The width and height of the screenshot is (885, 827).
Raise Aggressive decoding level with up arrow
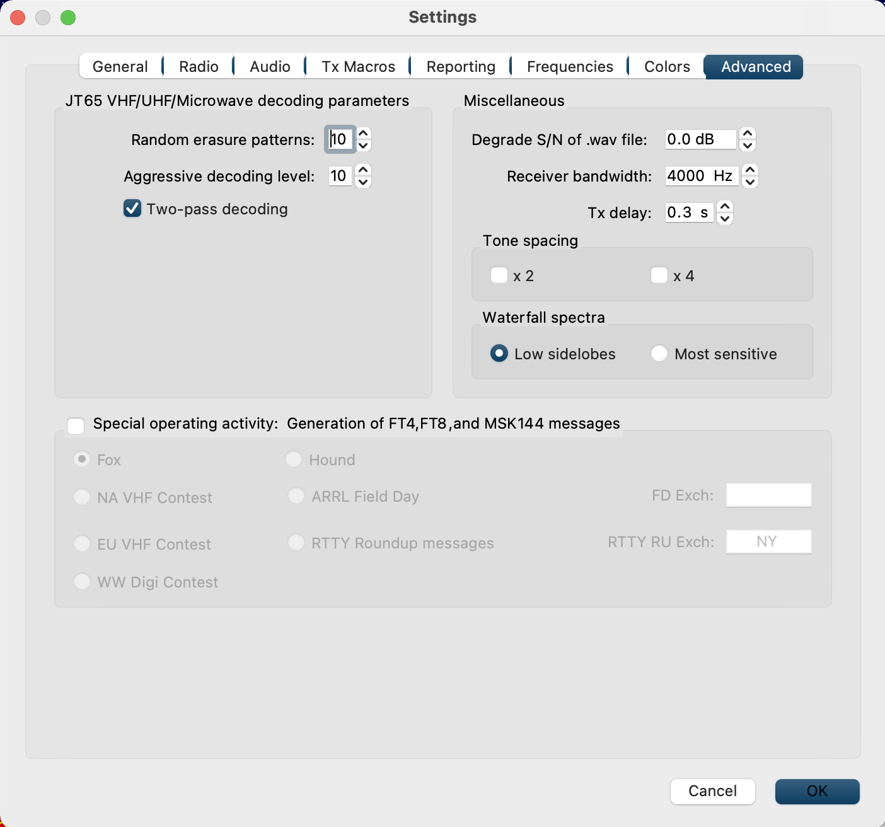[x=363, y=170]
